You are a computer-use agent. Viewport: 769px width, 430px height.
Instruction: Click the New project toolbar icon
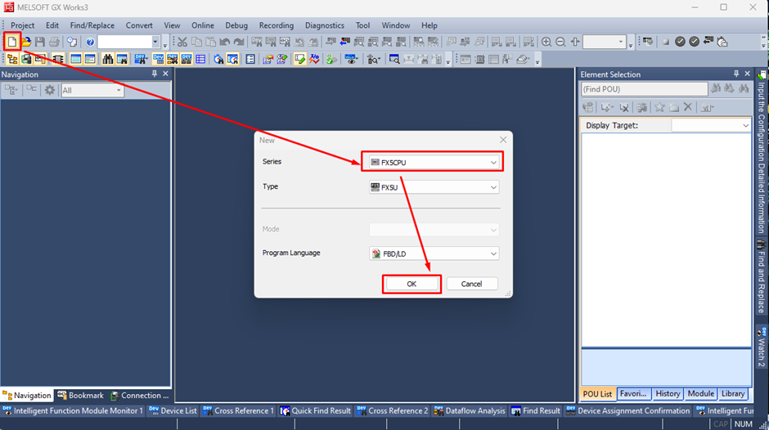tap(11, 42)
